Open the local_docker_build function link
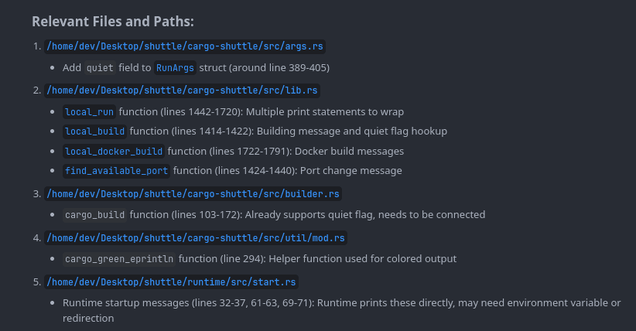Image resolution: width=636 pixels, height=331 pixels. (114, 151)
